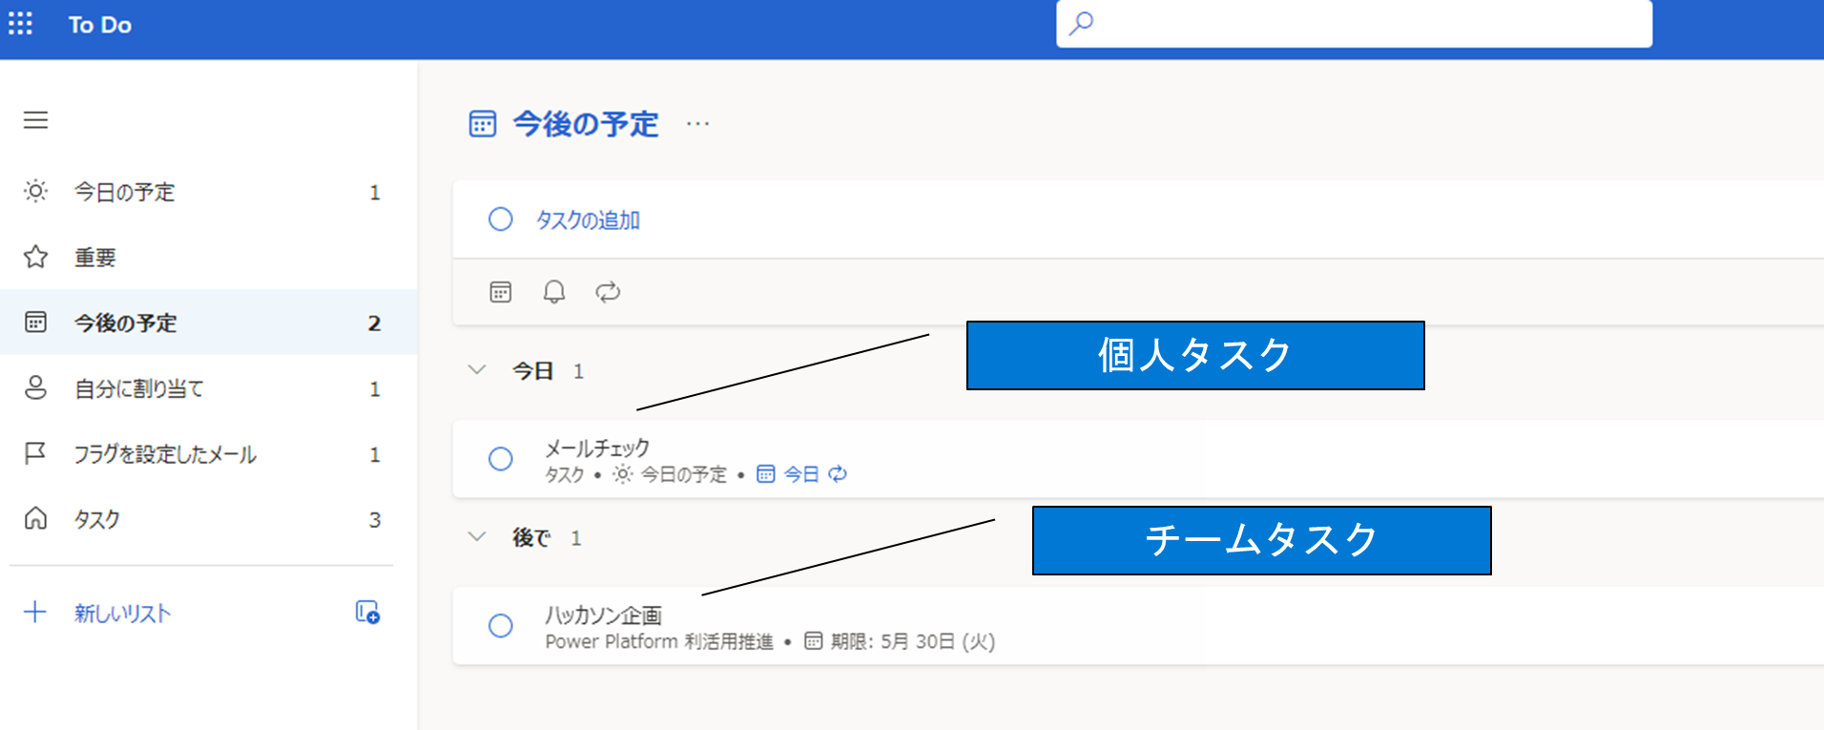Click the recurring icon on the メールチェック task

click(x=838, y=474)
